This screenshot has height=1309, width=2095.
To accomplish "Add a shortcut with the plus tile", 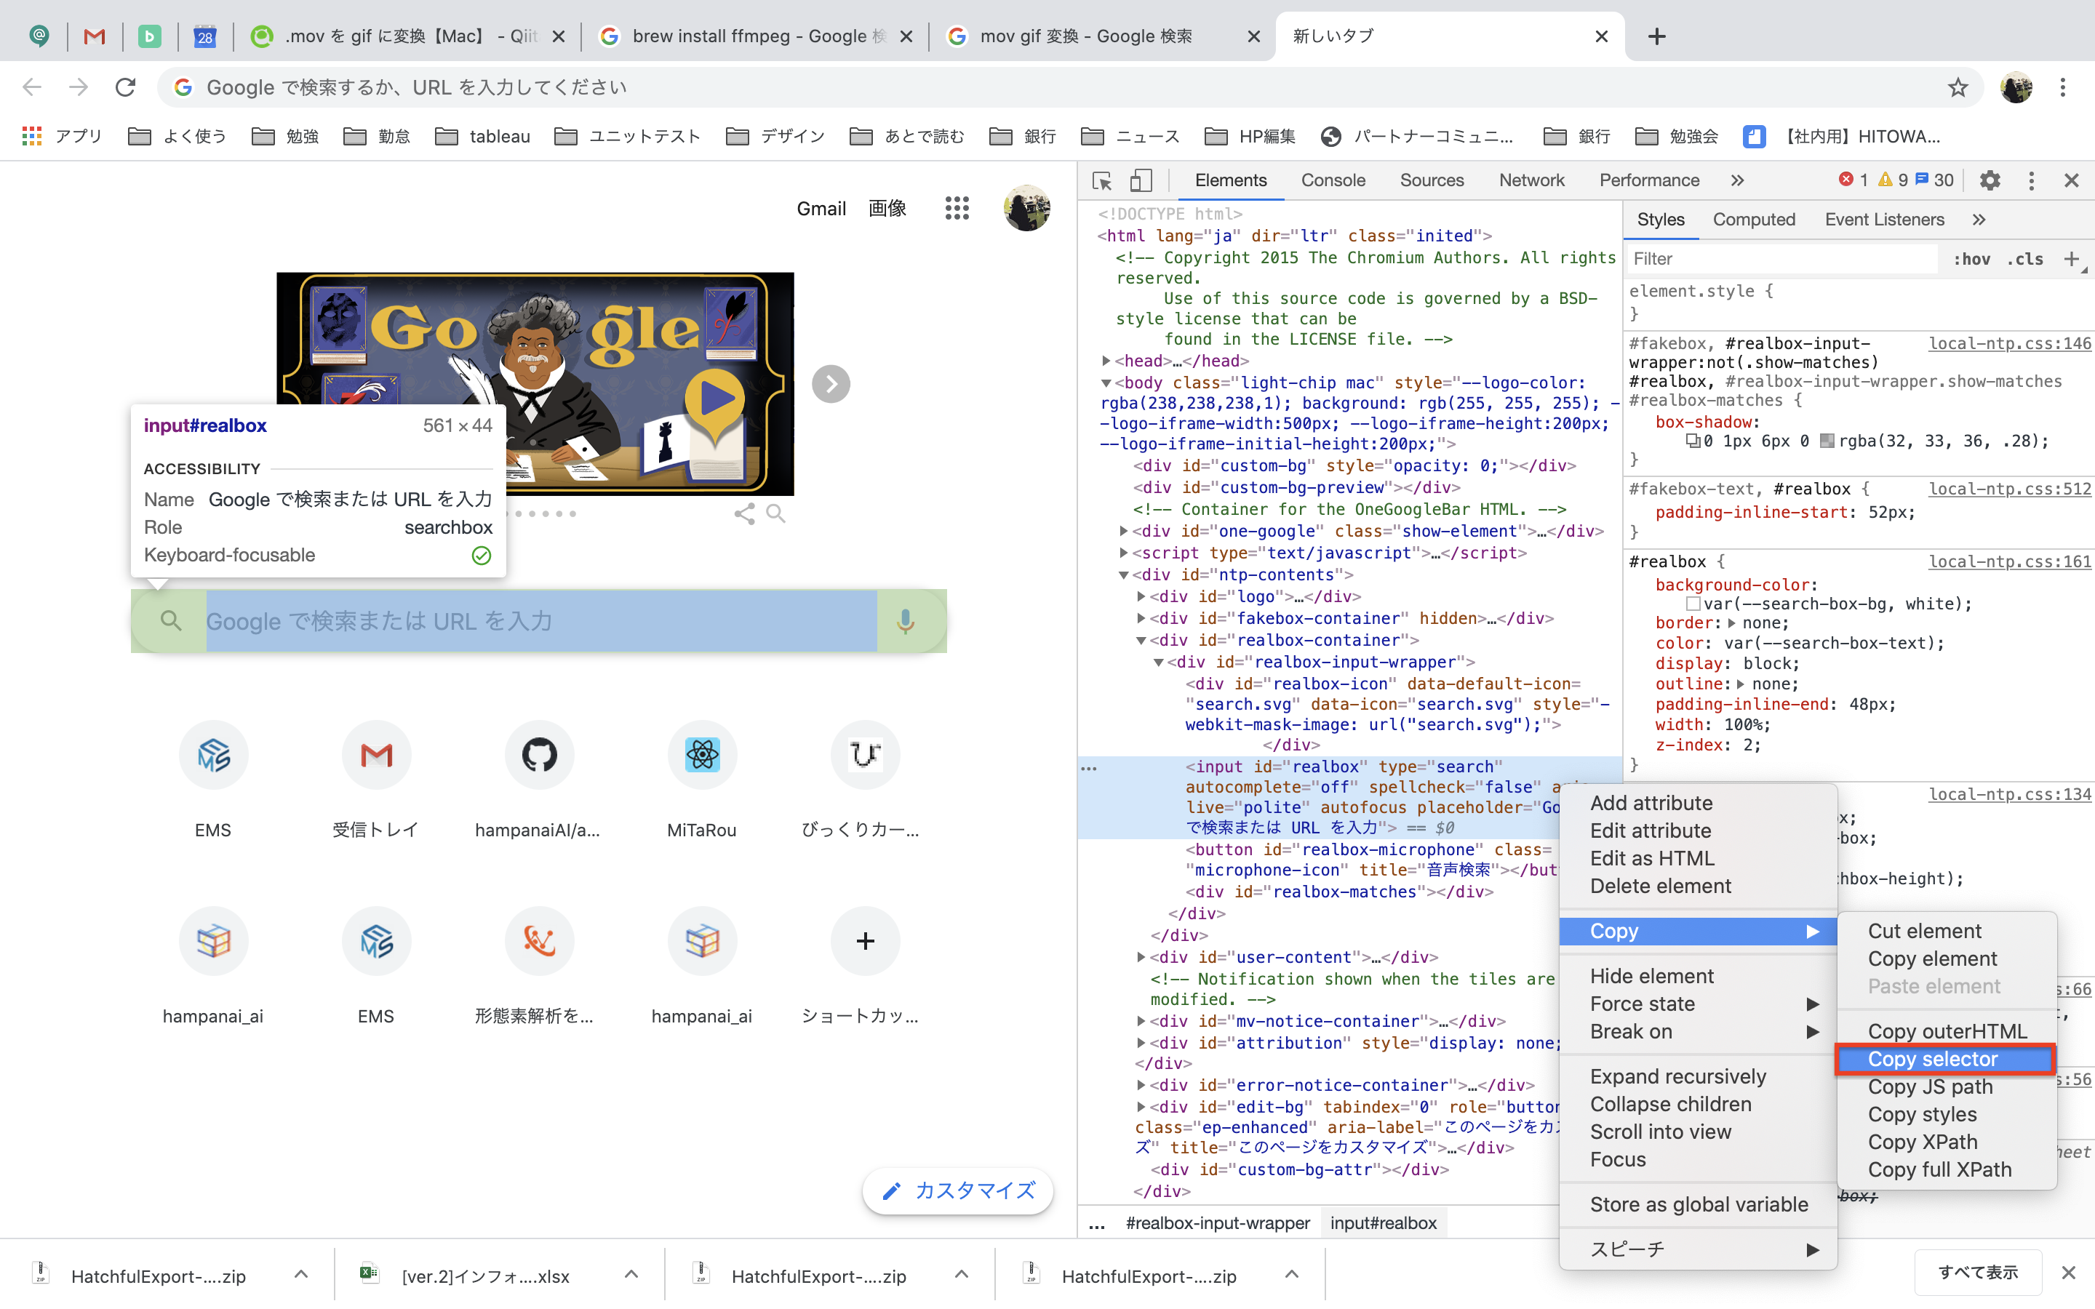I will click(865, 941).
